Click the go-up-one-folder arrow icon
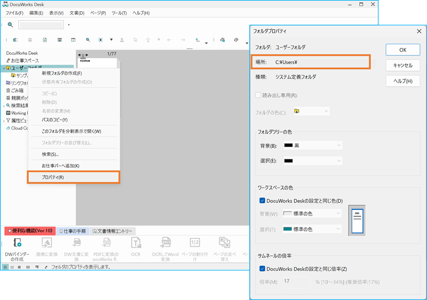This screenshot has height=300, width=427. click(197, 40)
